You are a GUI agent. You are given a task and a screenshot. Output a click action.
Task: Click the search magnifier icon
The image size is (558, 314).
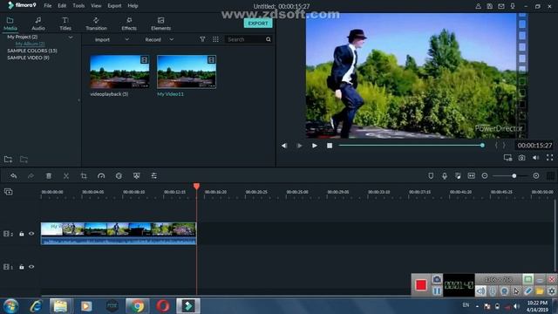269,39
